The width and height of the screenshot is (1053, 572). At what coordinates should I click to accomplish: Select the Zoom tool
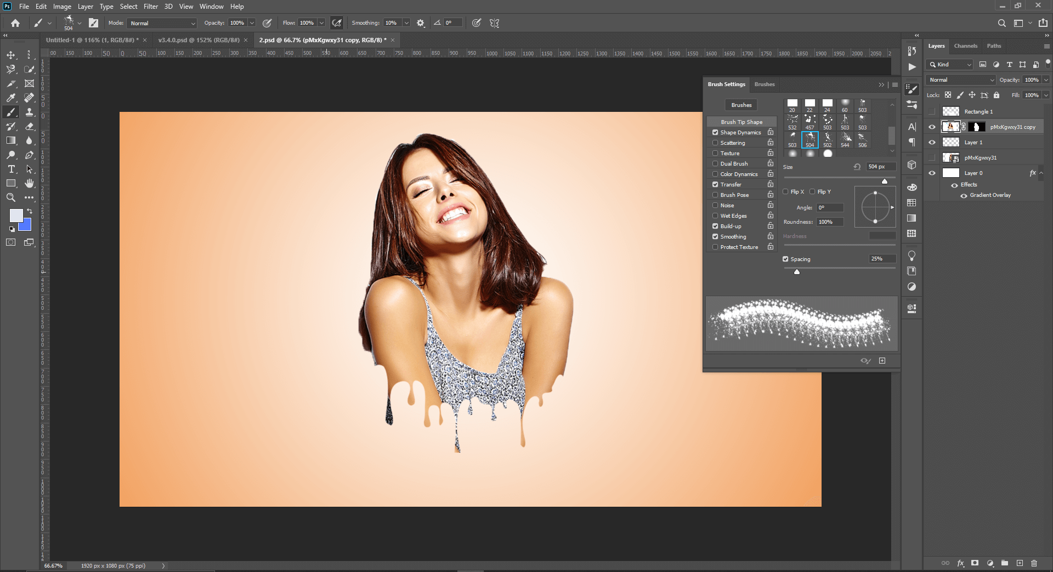(x=11, y=197)
